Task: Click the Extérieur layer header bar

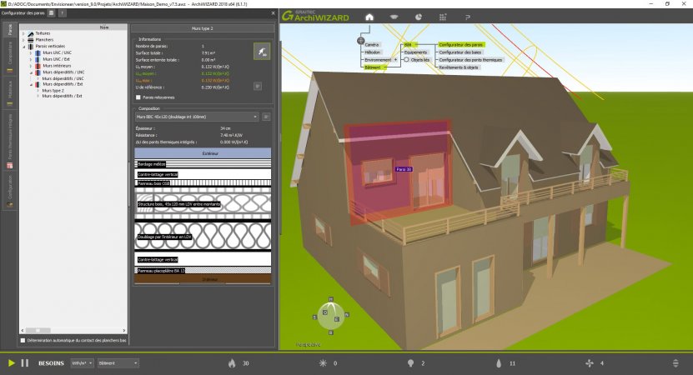Action: coord(203,153)
